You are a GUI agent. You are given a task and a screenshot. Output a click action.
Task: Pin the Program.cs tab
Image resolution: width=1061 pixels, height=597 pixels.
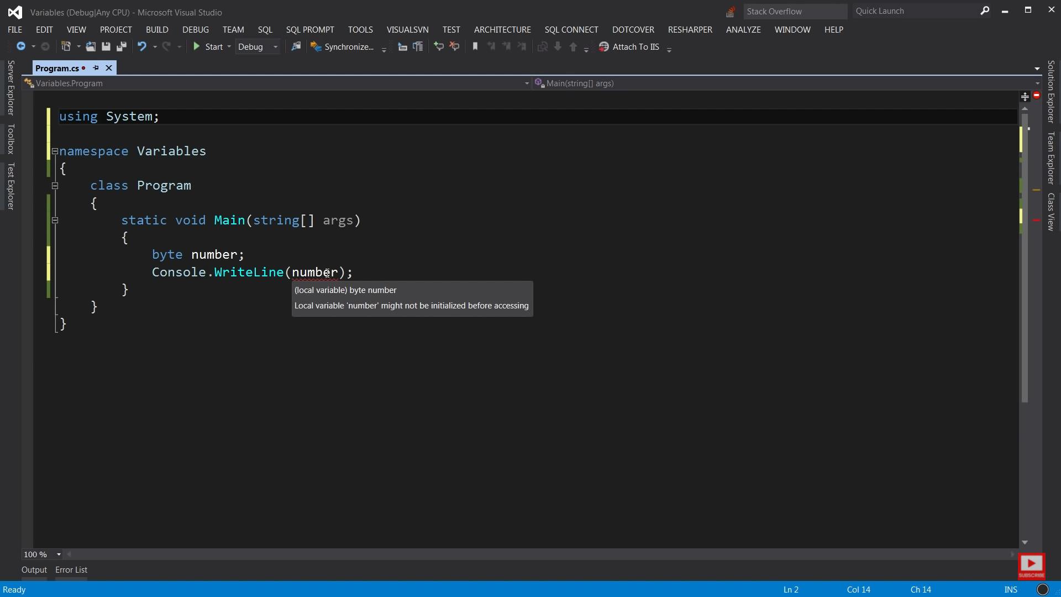96,68
